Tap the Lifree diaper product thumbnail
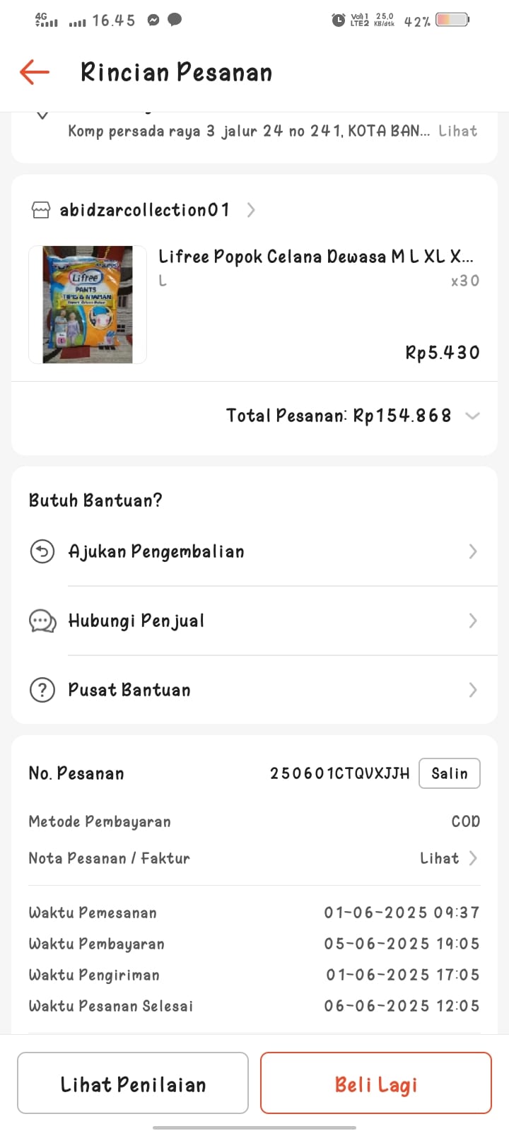The width and height of the screenshot is (509, 1131). pyautogui.click(x=88, y=305)
